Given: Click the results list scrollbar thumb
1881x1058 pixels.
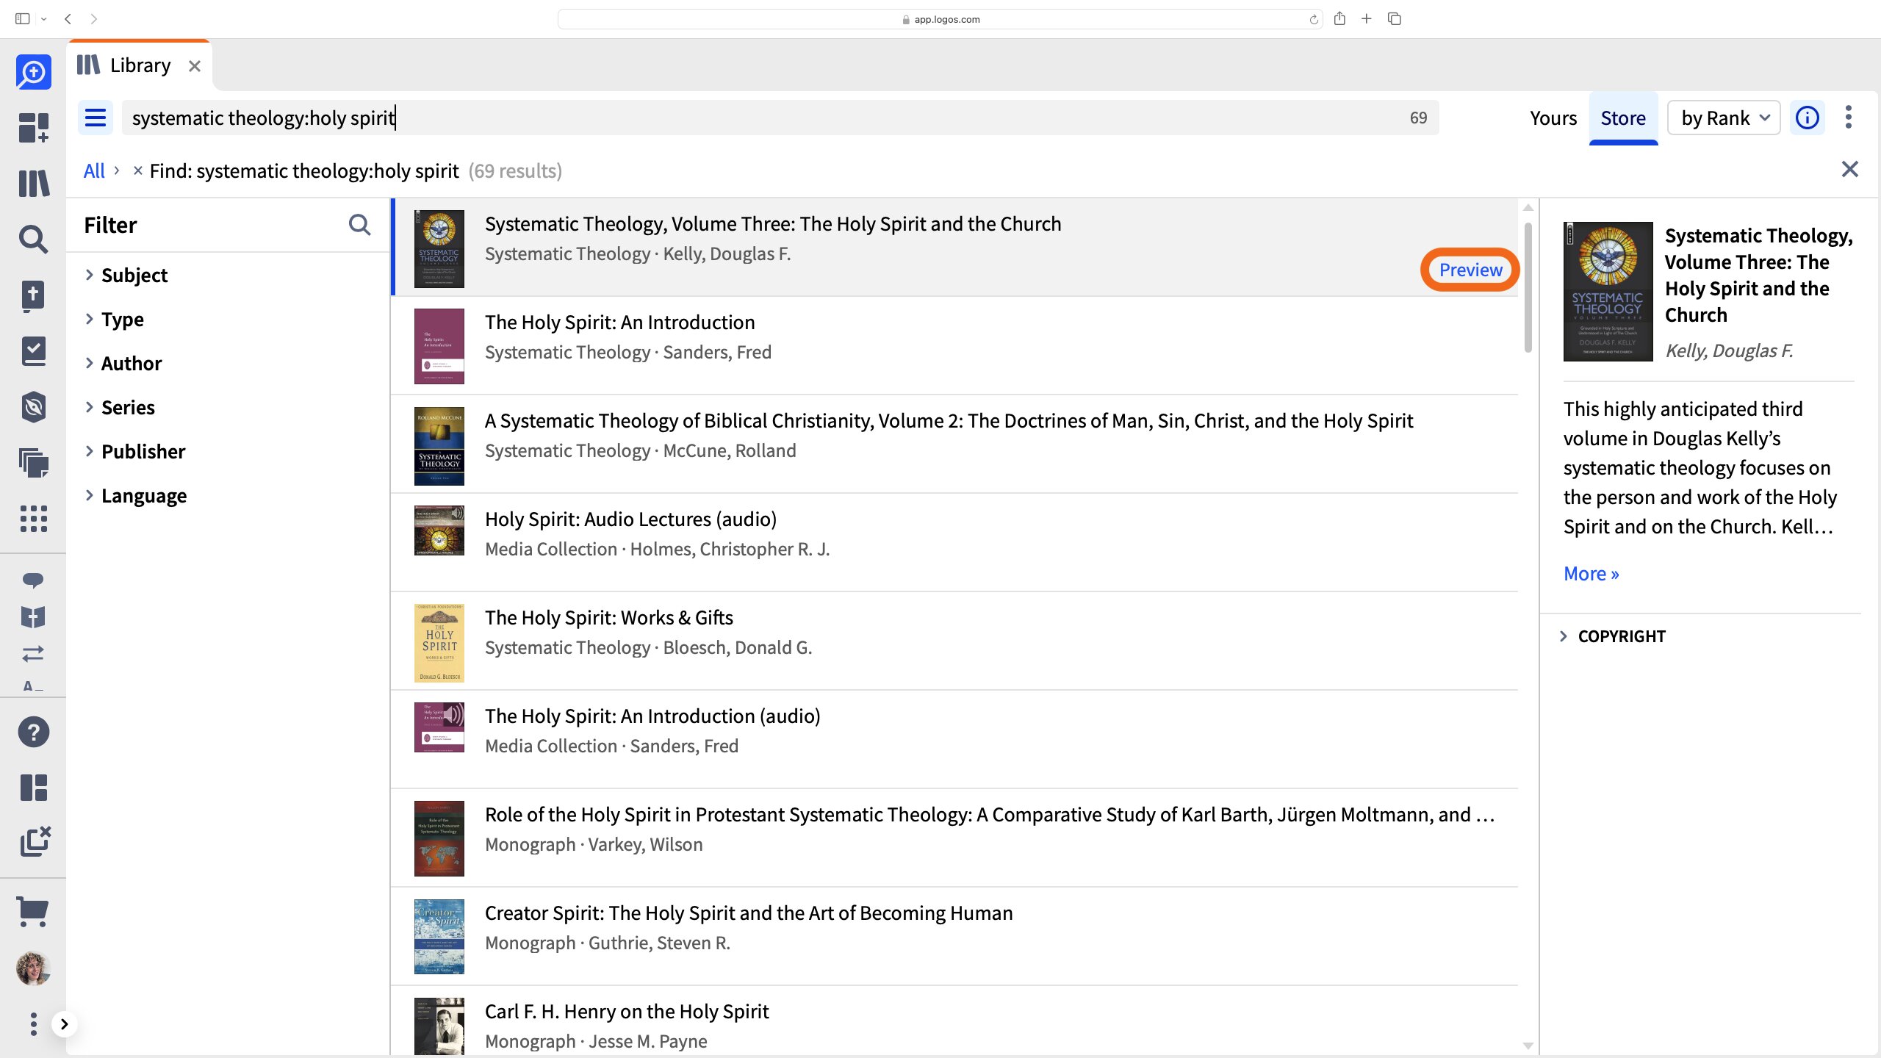Looking at the screenshot, I should coord(1528,287).
